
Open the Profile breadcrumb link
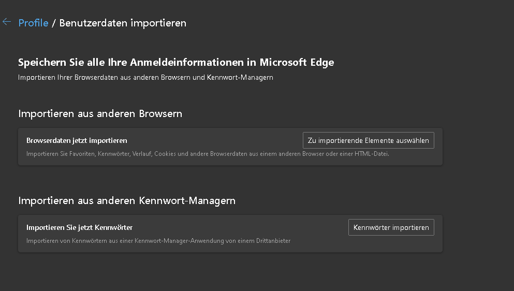click(x=33, y=23)
